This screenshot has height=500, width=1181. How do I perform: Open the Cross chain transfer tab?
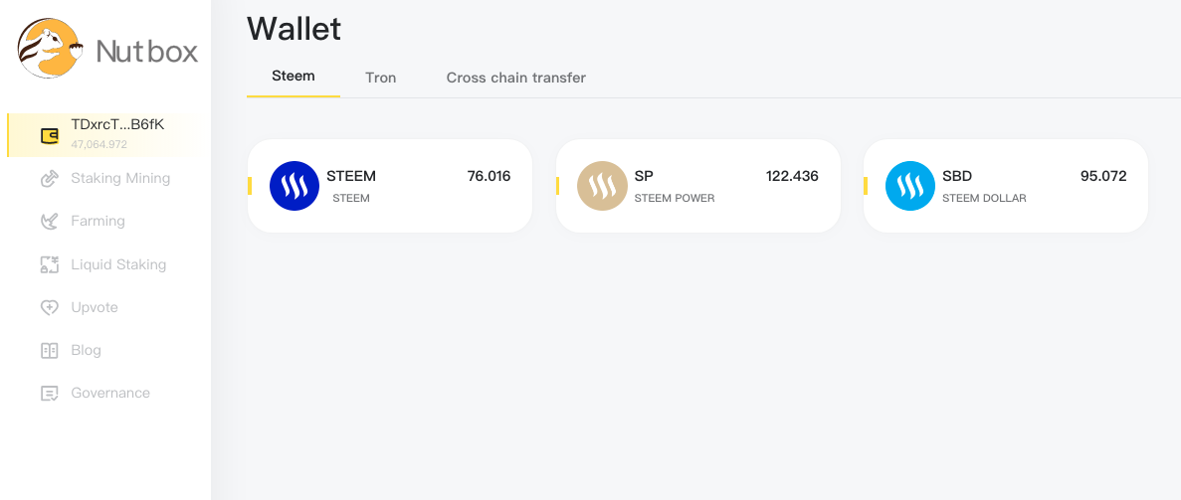tap(516, 78)
